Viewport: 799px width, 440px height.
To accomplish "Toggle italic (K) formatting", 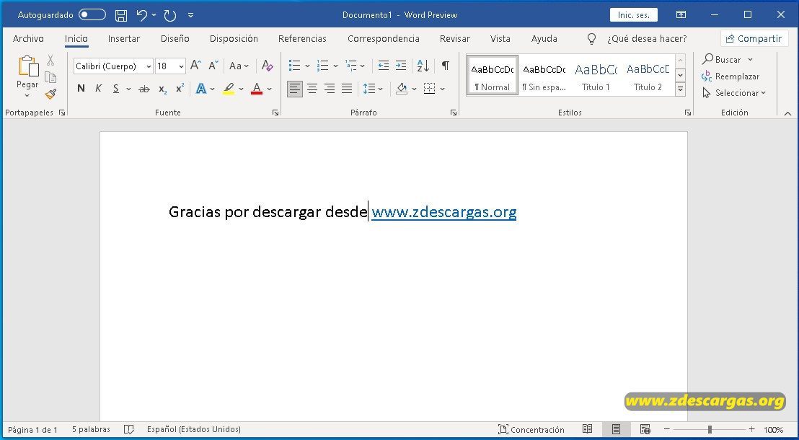I will [98, 89].
